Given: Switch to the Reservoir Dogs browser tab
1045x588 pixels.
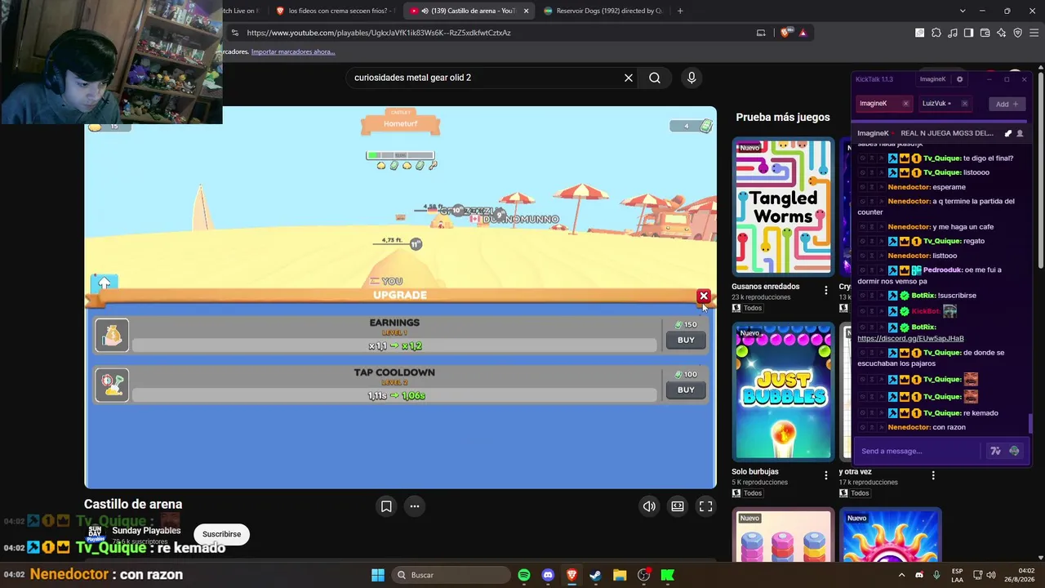Looking at the screenshot, I should [602, 11].
